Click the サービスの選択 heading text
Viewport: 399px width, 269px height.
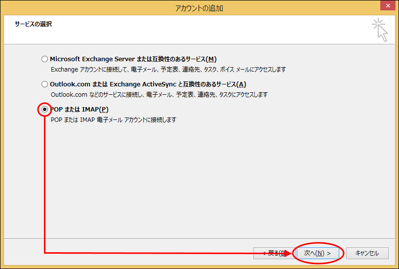[34, 24]
